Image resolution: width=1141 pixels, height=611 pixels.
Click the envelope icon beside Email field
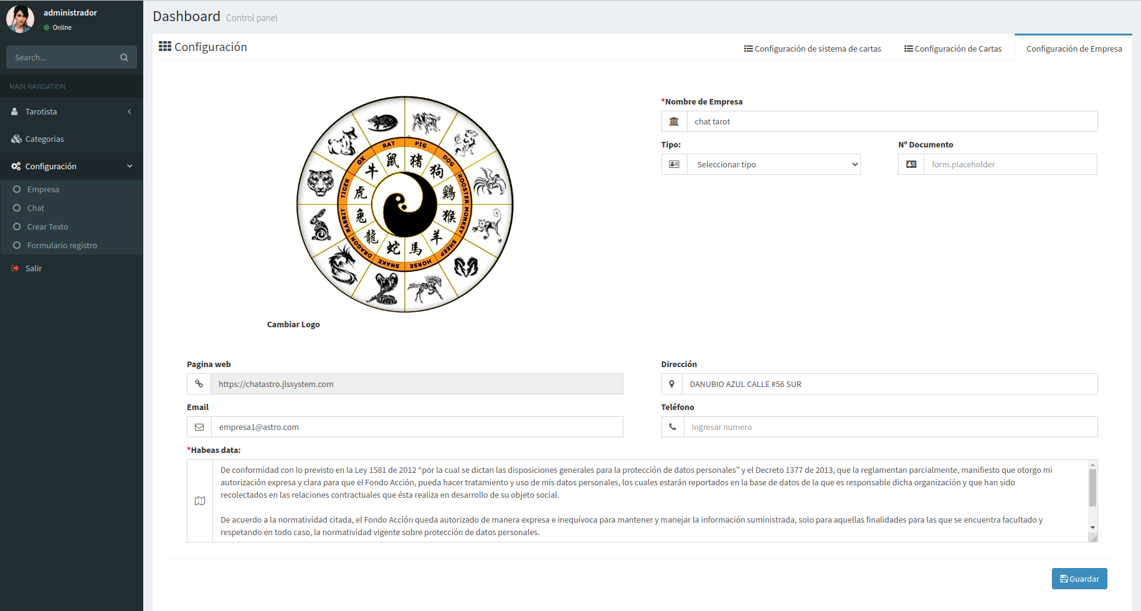199,427
